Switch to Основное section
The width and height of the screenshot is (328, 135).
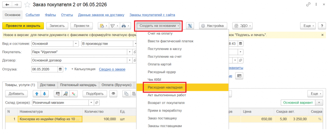[12, 15]
